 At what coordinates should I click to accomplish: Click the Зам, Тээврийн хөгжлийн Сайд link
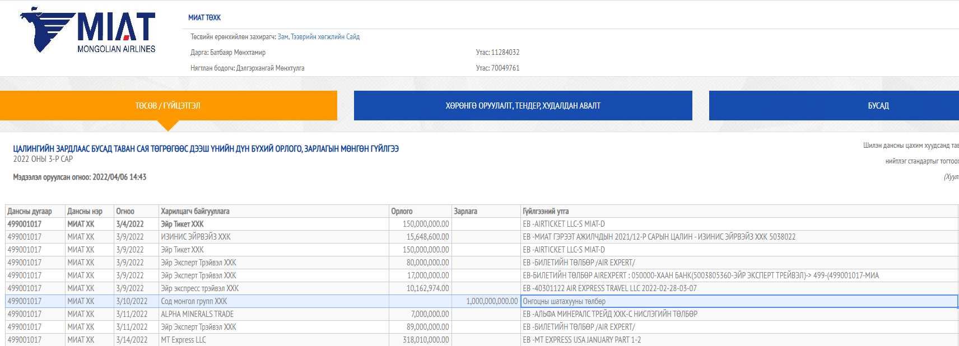point(318,37)
